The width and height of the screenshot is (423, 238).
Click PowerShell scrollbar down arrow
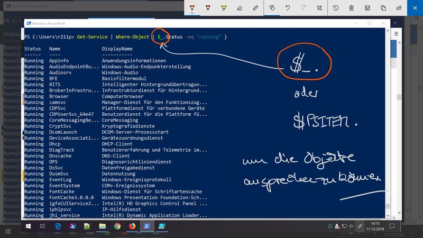(388, 215)
